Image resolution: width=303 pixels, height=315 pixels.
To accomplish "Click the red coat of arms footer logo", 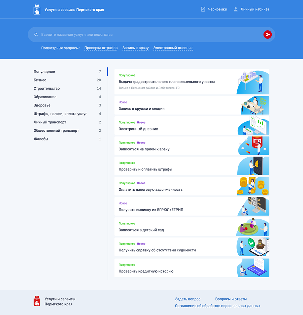I will tap(37, 301).
